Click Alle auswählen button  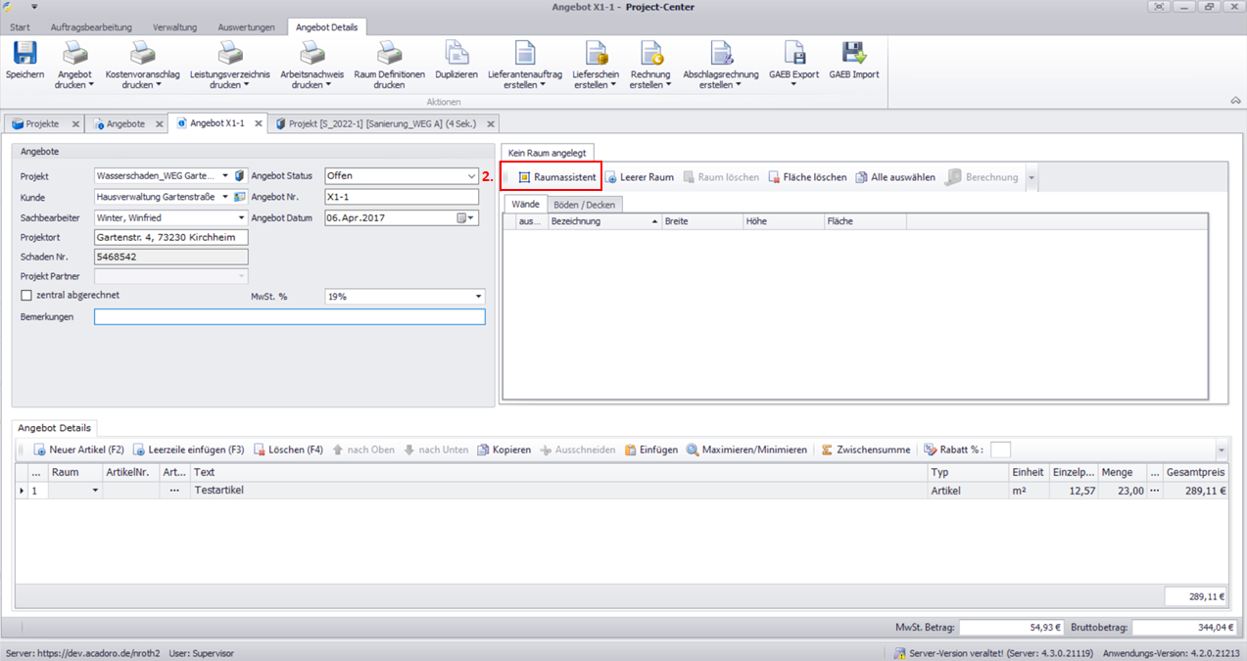[895, 177]
